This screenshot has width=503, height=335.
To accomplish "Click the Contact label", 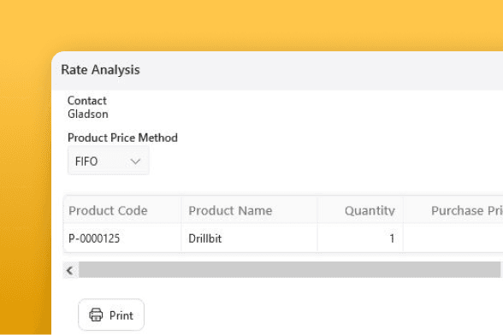I will tap(87, 101).
